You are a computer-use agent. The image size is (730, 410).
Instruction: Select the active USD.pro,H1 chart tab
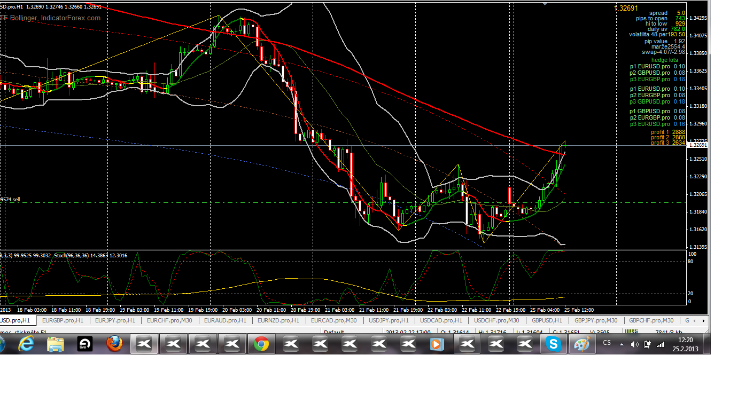18,320
